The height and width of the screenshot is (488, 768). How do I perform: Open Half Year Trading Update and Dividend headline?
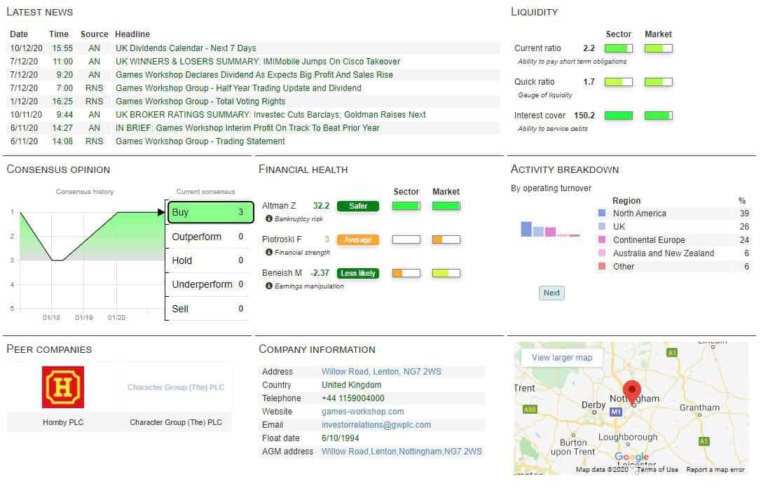[x=238, y=88]
